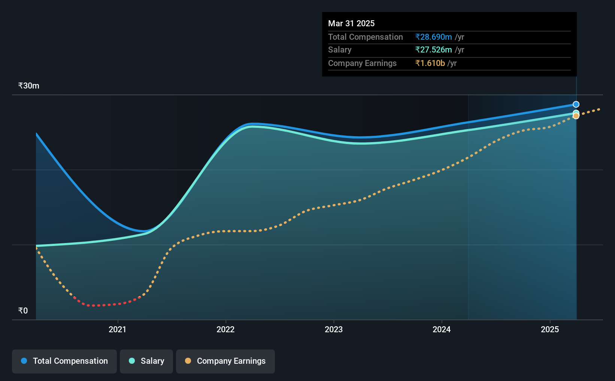Image resolution: width=615 pixels, height=381 pixels.
Task: Click the Company Earnings tooltip row label
Action: pos(362,63)
